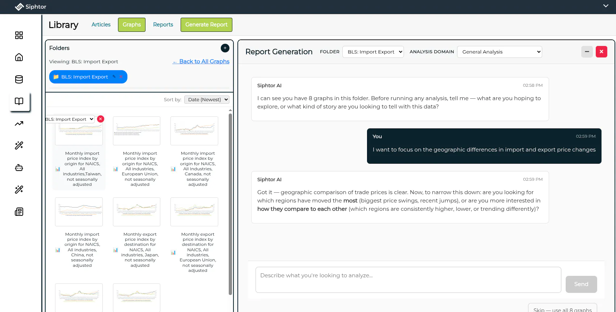Open the ANALYSIS DOMAIN General Analysis dropdown

[500, 52]
